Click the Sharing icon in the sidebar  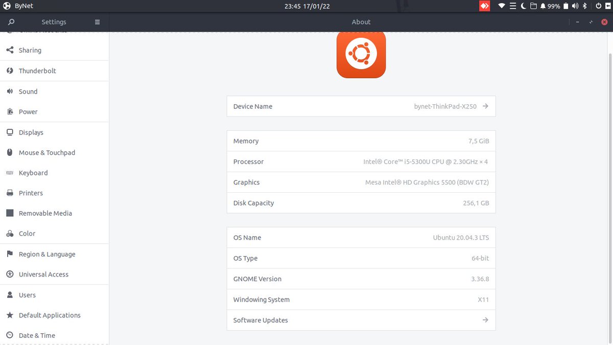coord(10,50)
